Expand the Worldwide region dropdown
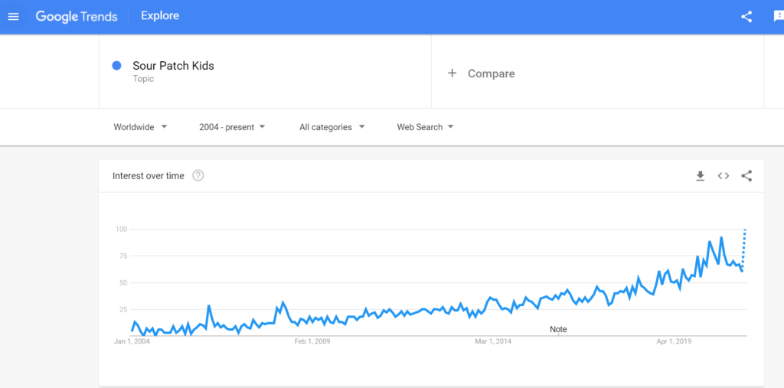Image resolution: width=784 pixels, height=388 pixels. pos(141,127)
